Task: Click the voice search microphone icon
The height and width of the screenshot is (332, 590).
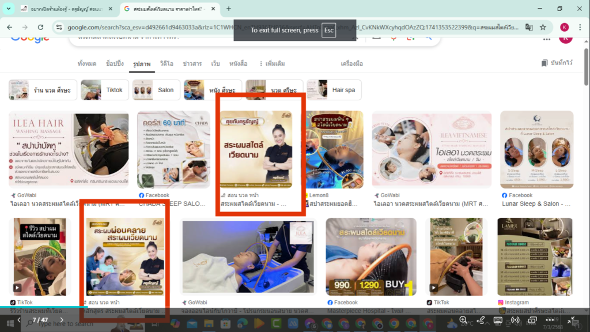Action: pos(394,38)
